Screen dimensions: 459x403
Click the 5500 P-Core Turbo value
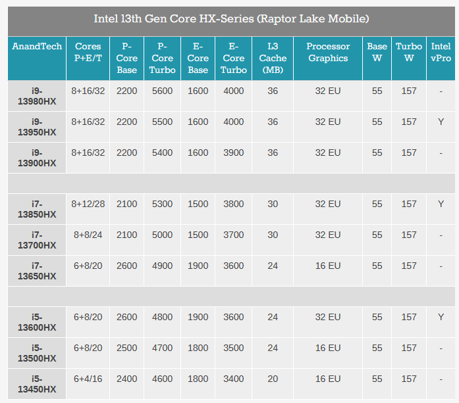pos(162,122)
